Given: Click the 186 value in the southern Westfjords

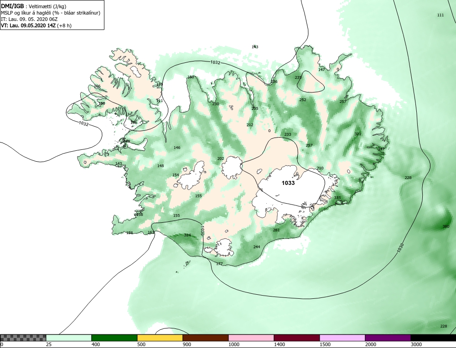Looking at the screenshot, I should click(x=134, y=123).
